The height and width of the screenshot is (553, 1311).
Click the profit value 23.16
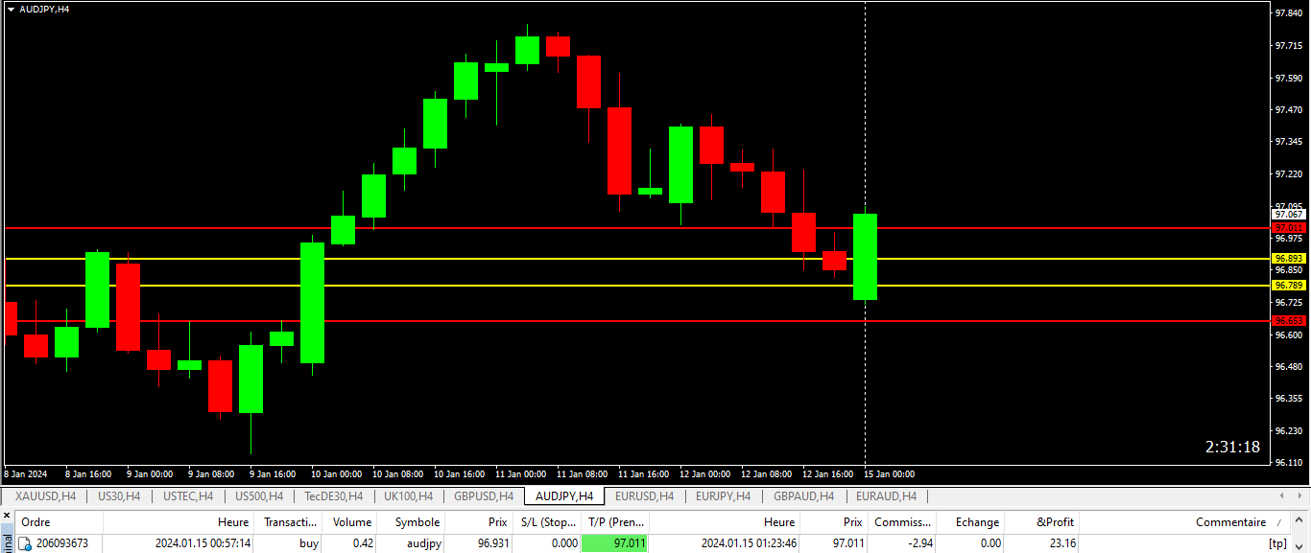[1063, 543]
